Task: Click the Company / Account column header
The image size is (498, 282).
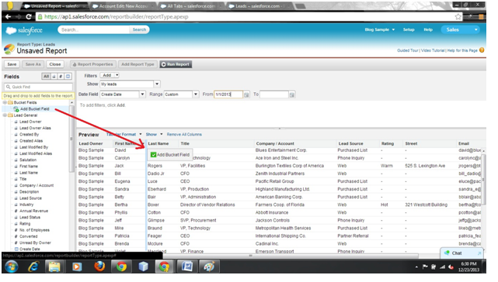Action: click(x=275, y=143)
